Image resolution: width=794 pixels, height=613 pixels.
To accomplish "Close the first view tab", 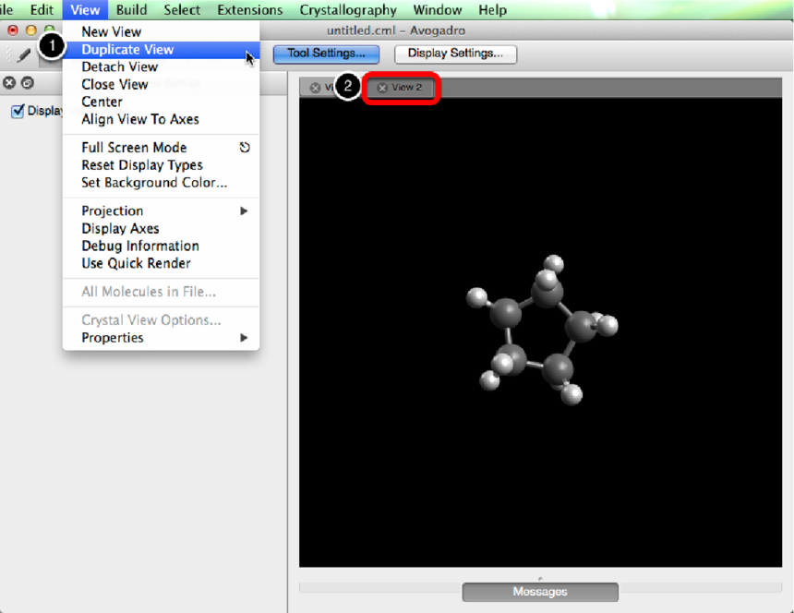I will (x=315, y=88).
